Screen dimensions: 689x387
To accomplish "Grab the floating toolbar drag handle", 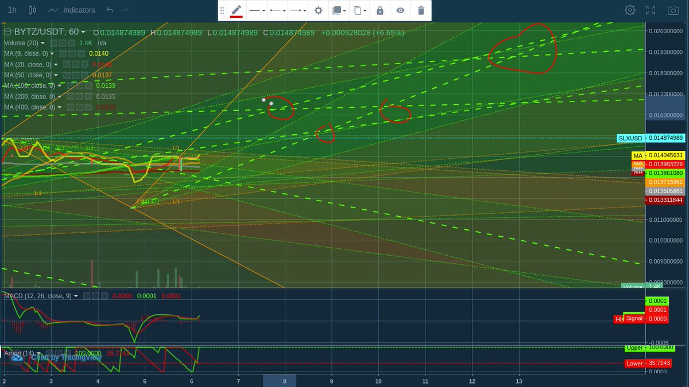I will click(222, 10).
